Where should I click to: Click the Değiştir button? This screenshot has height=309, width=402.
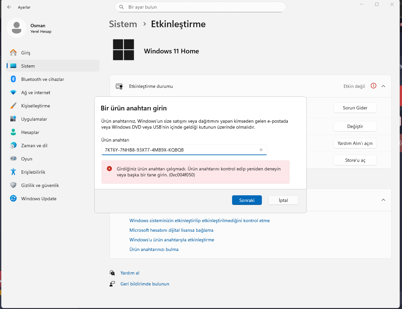[x=355, y=126]
